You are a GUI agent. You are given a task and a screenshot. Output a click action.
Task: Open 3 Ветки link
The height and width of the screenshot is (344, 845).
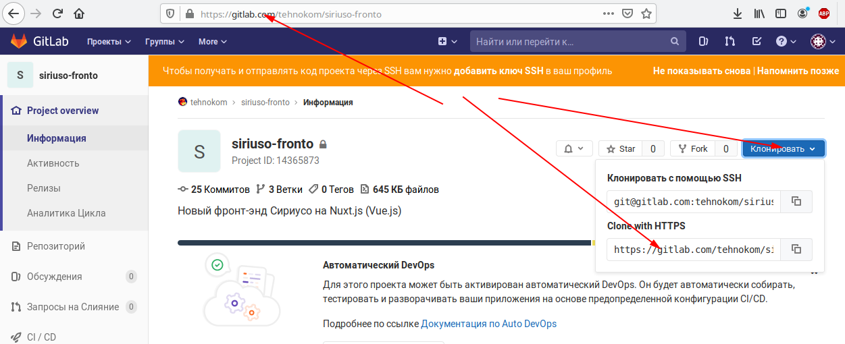click(279, 190)
